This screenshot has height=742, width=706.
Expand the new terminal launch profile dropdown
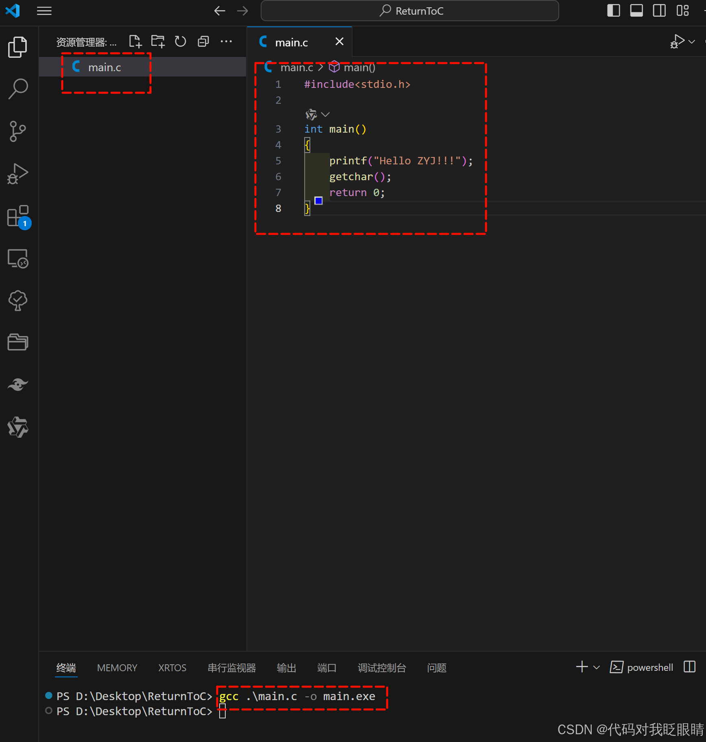pyautogui.click(x=597, y=667)
